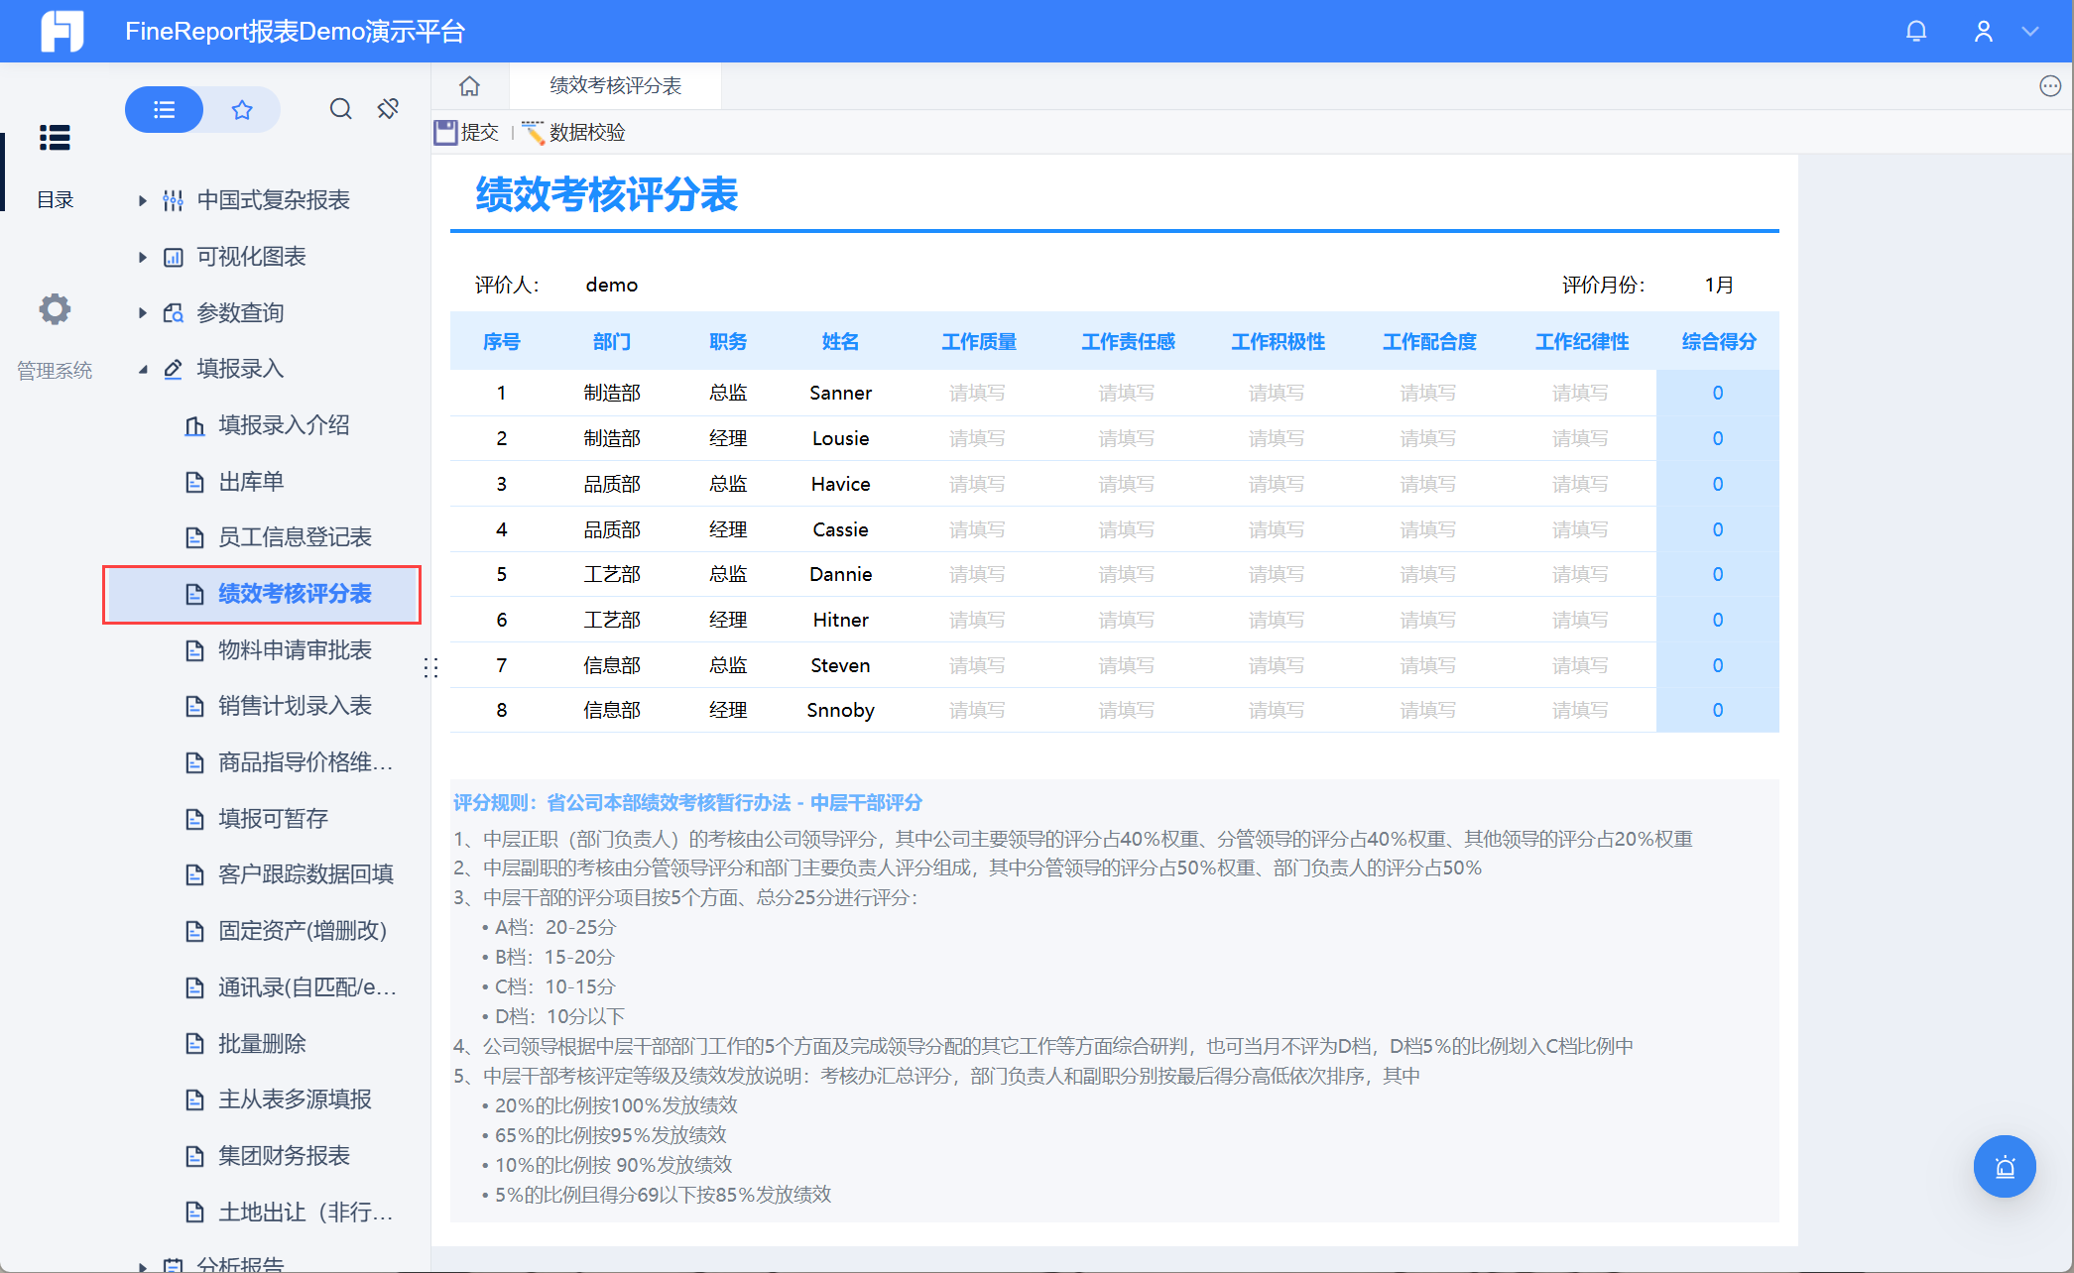This screenshot has height=1273, width=2074.
Task: Click the notification bell icon
Action: 1915,31
